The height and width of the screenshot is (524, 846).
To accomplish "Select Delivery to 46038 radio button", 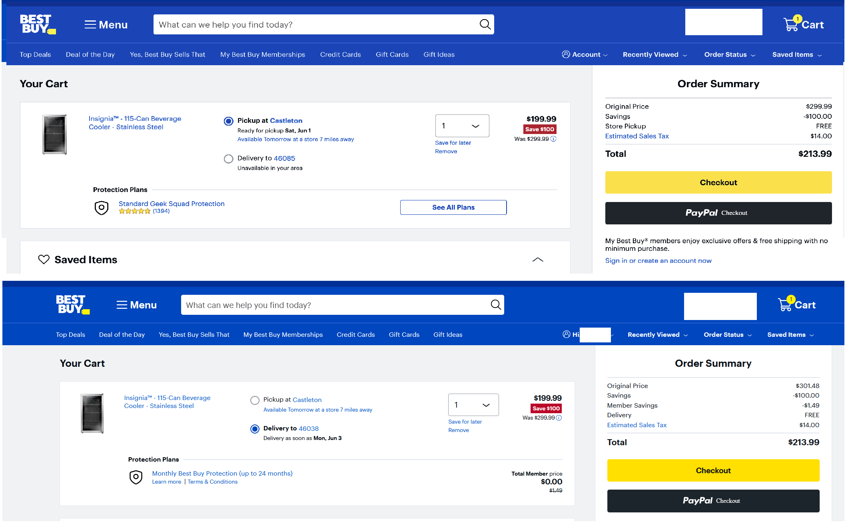I will (x=255, y=429).
